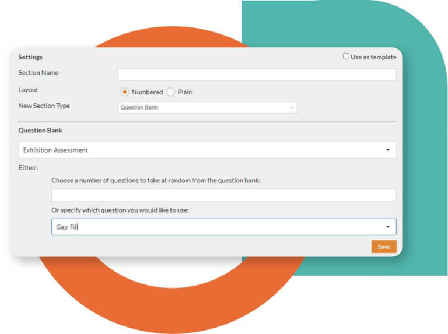The width and height of the screenshot is (448, 334).
Task: Click the 'Use as template' label text
Action: pos(373,57)
